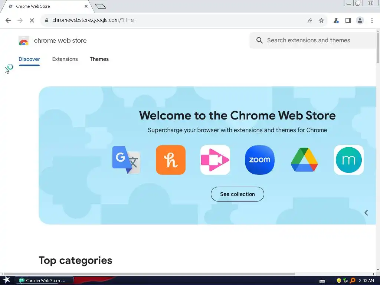This screenshot has height=285, width=380.
Task: Click the 2:03 AM taskbar clock
Action: click(366, 281)
